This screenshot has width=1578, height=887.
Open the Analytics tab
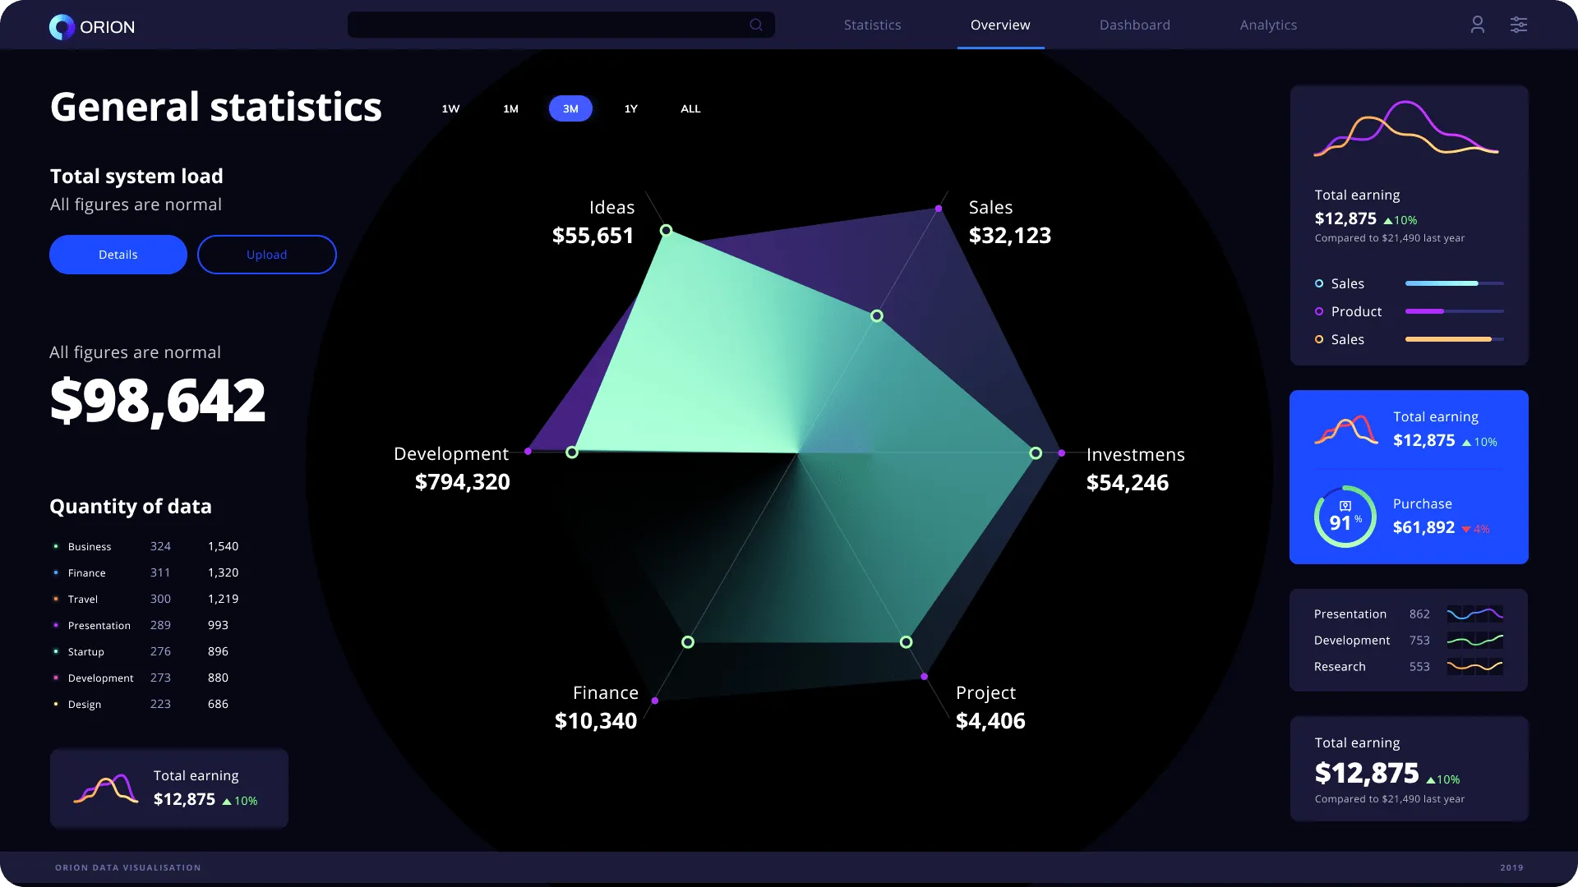click(x=1268, y=25)
